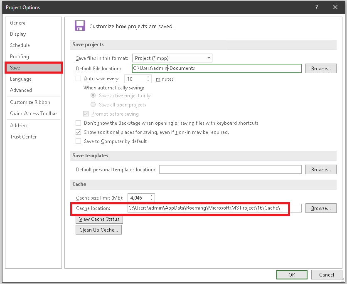
Task: Check 'Save to Computer by default'
Action: tap(78, 141)
